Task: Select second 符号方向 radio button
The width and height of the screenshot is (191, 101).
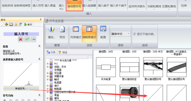Action: click(x=11, y=100)
